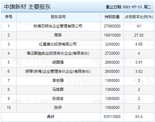Click the date 截止日期:2021-07-13 周二

pos(128,7)
